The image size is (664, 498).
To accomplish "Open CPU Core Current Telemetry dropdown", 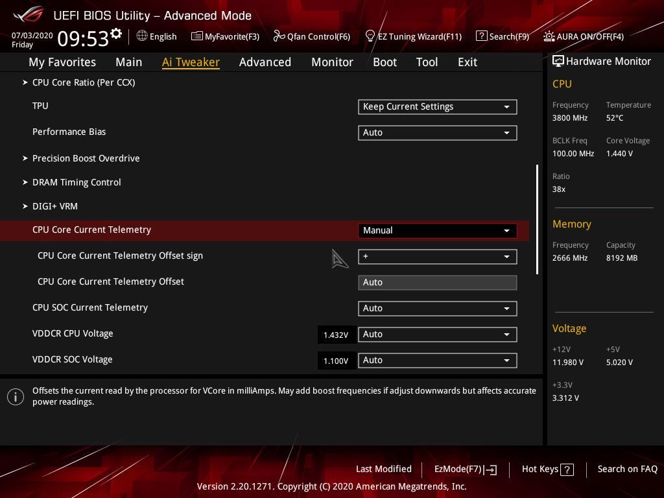I will pyautogui.click(x=438, y=230).
